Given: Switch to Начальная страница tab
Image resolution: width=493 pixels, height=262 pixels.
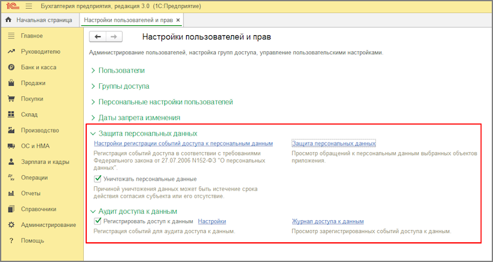Looking at the screenshot, I should pos(39,20).
